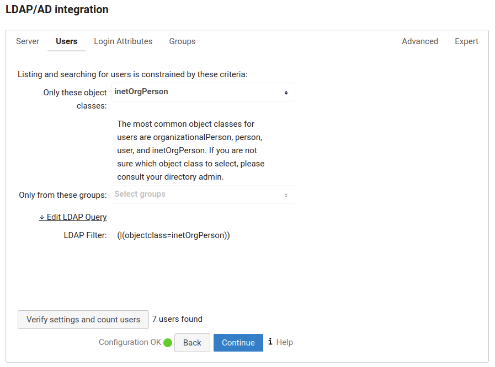Click the LDAP Filter query text
Viewport: 495px width, 367px height.
click(x=173, y=235)
